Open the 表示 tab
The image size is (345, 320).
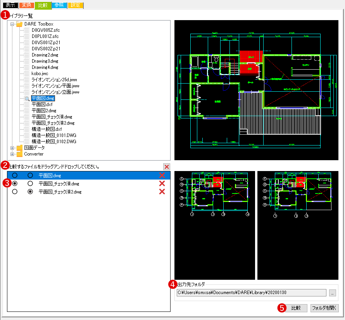point(10,5)
